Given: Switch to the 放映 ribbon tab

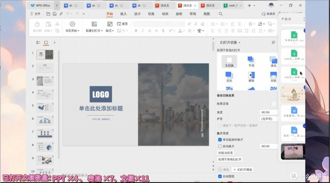Looking at the screenshot, I should pos(179,14).
